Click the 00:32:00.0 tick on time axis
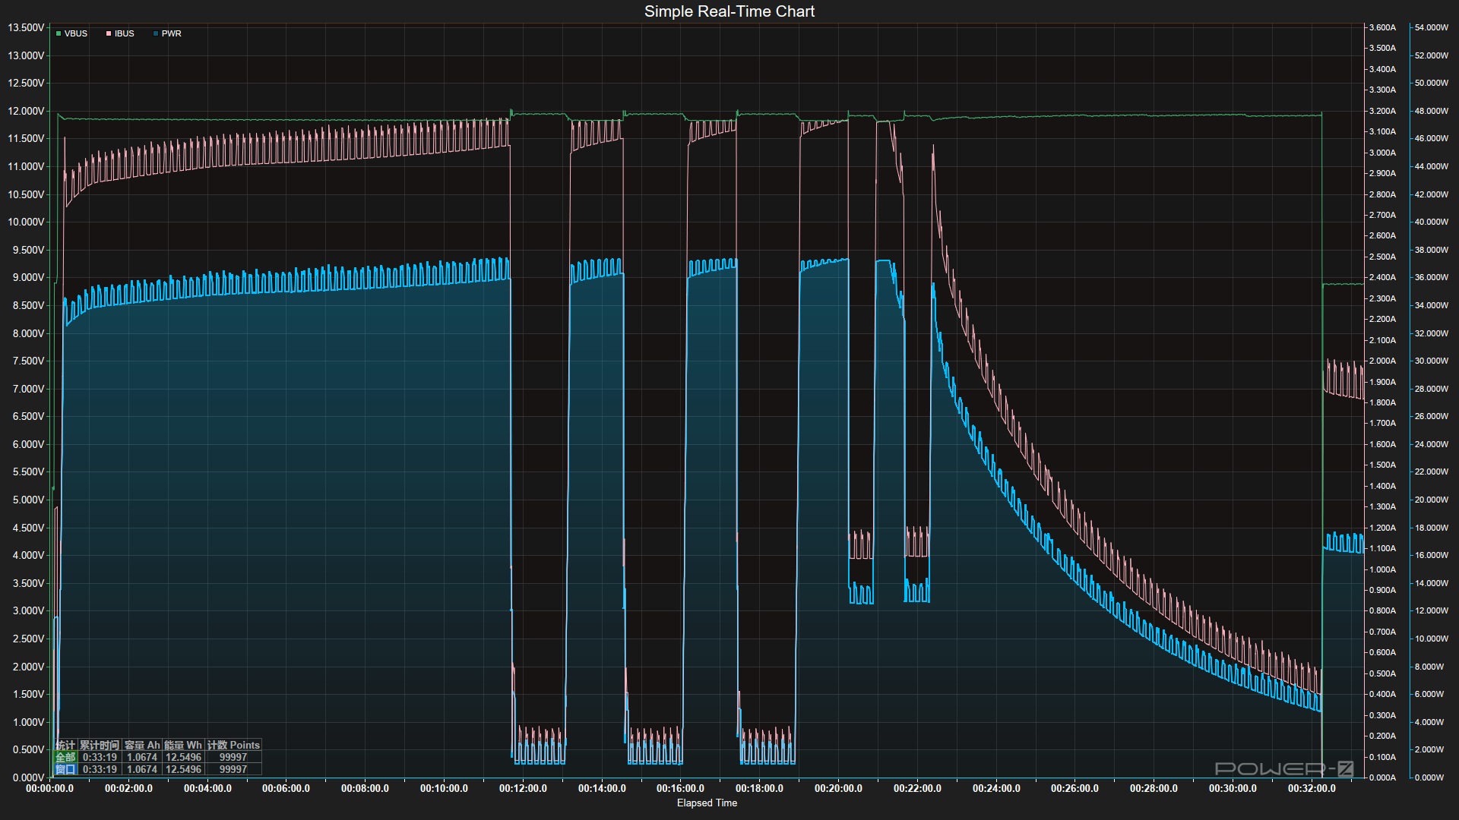The image size is (1459, 820). [x=1312, y=788]
